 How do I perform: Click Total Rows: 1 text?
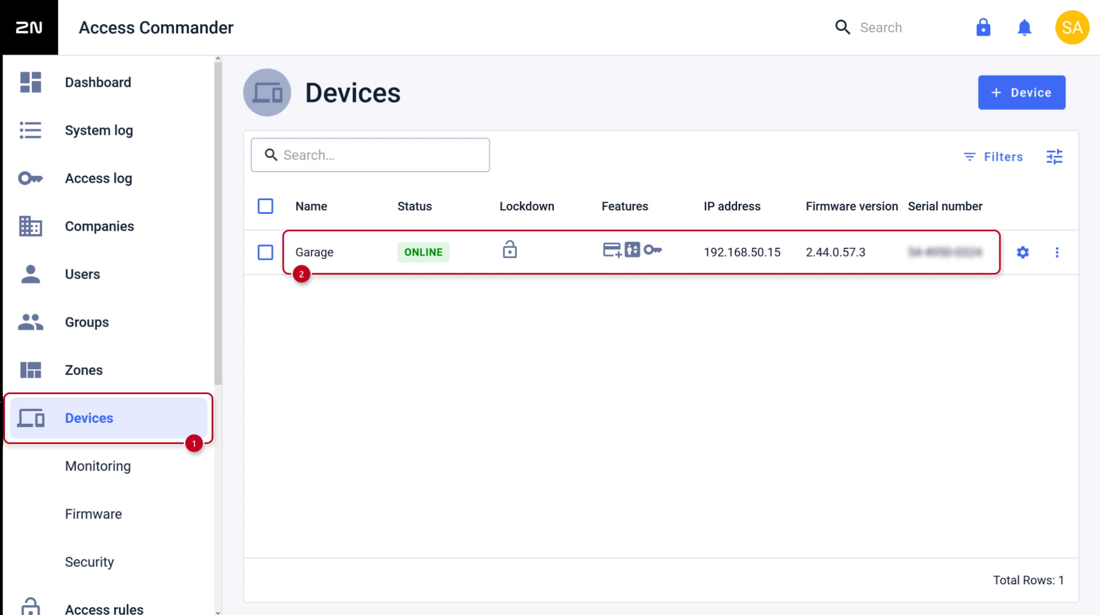click(x=1028, y=580)
